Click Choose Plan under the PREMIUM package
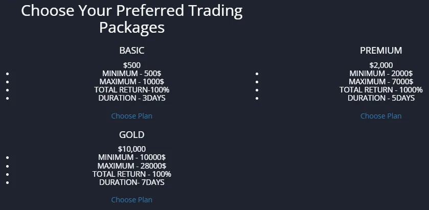 pos(381,116)
